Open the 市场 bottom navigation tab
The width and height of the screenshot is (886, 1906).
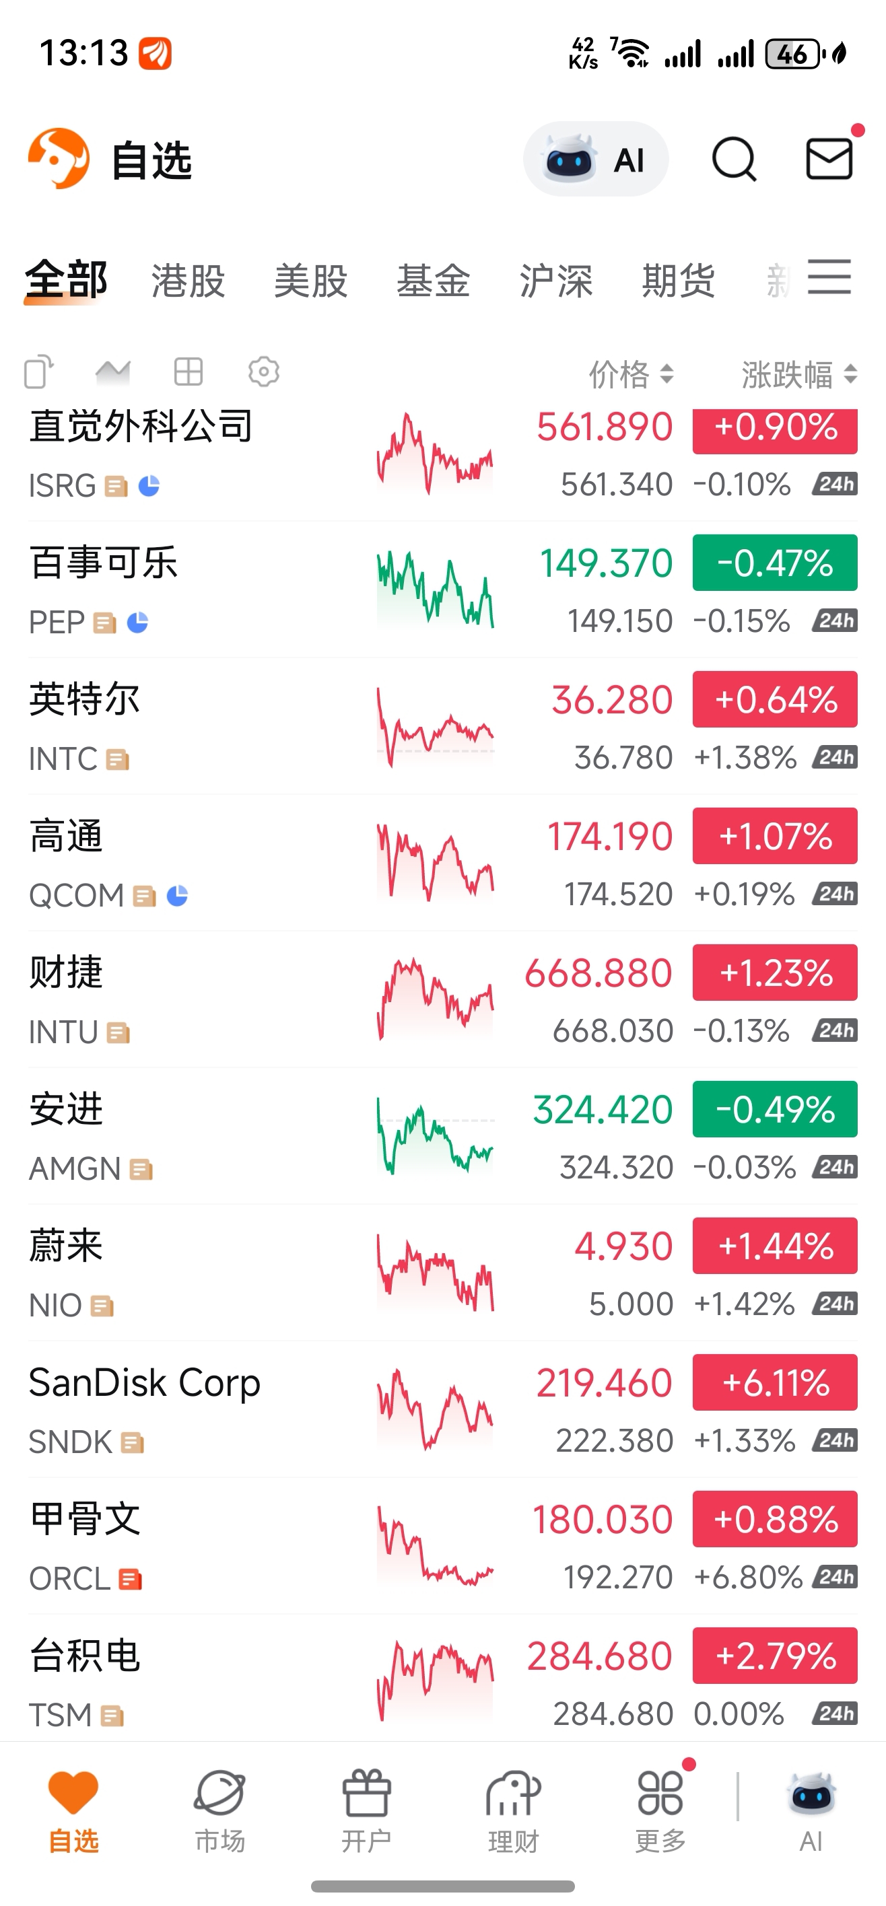220,1808
